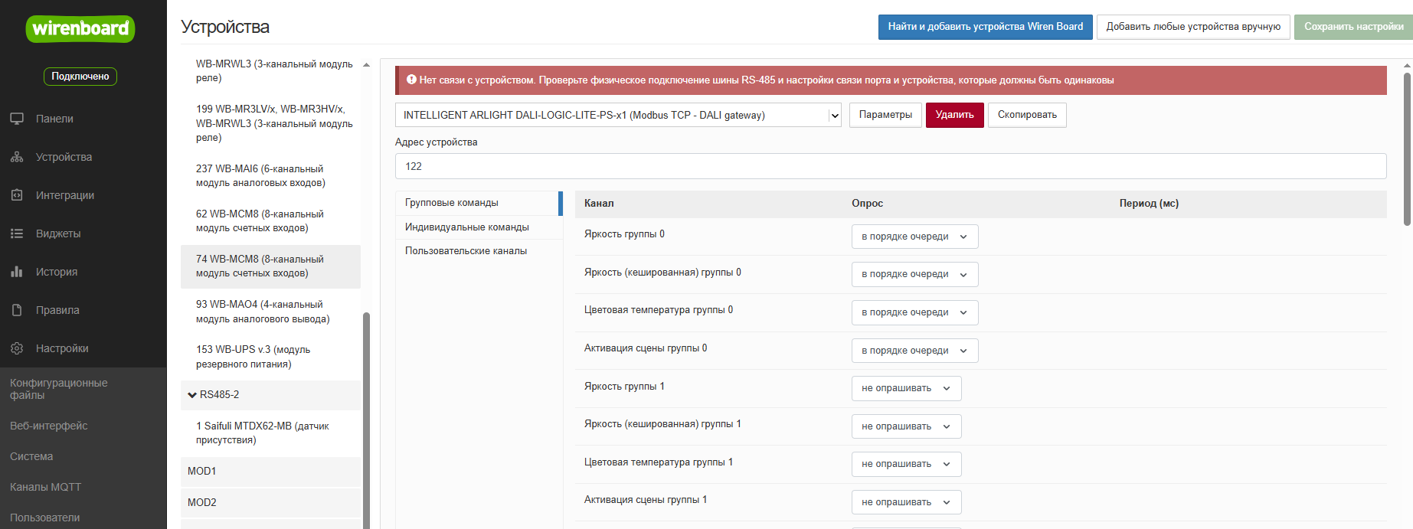
Task: Click the Панели monitor icon
Action: click(x=17, y=119)
